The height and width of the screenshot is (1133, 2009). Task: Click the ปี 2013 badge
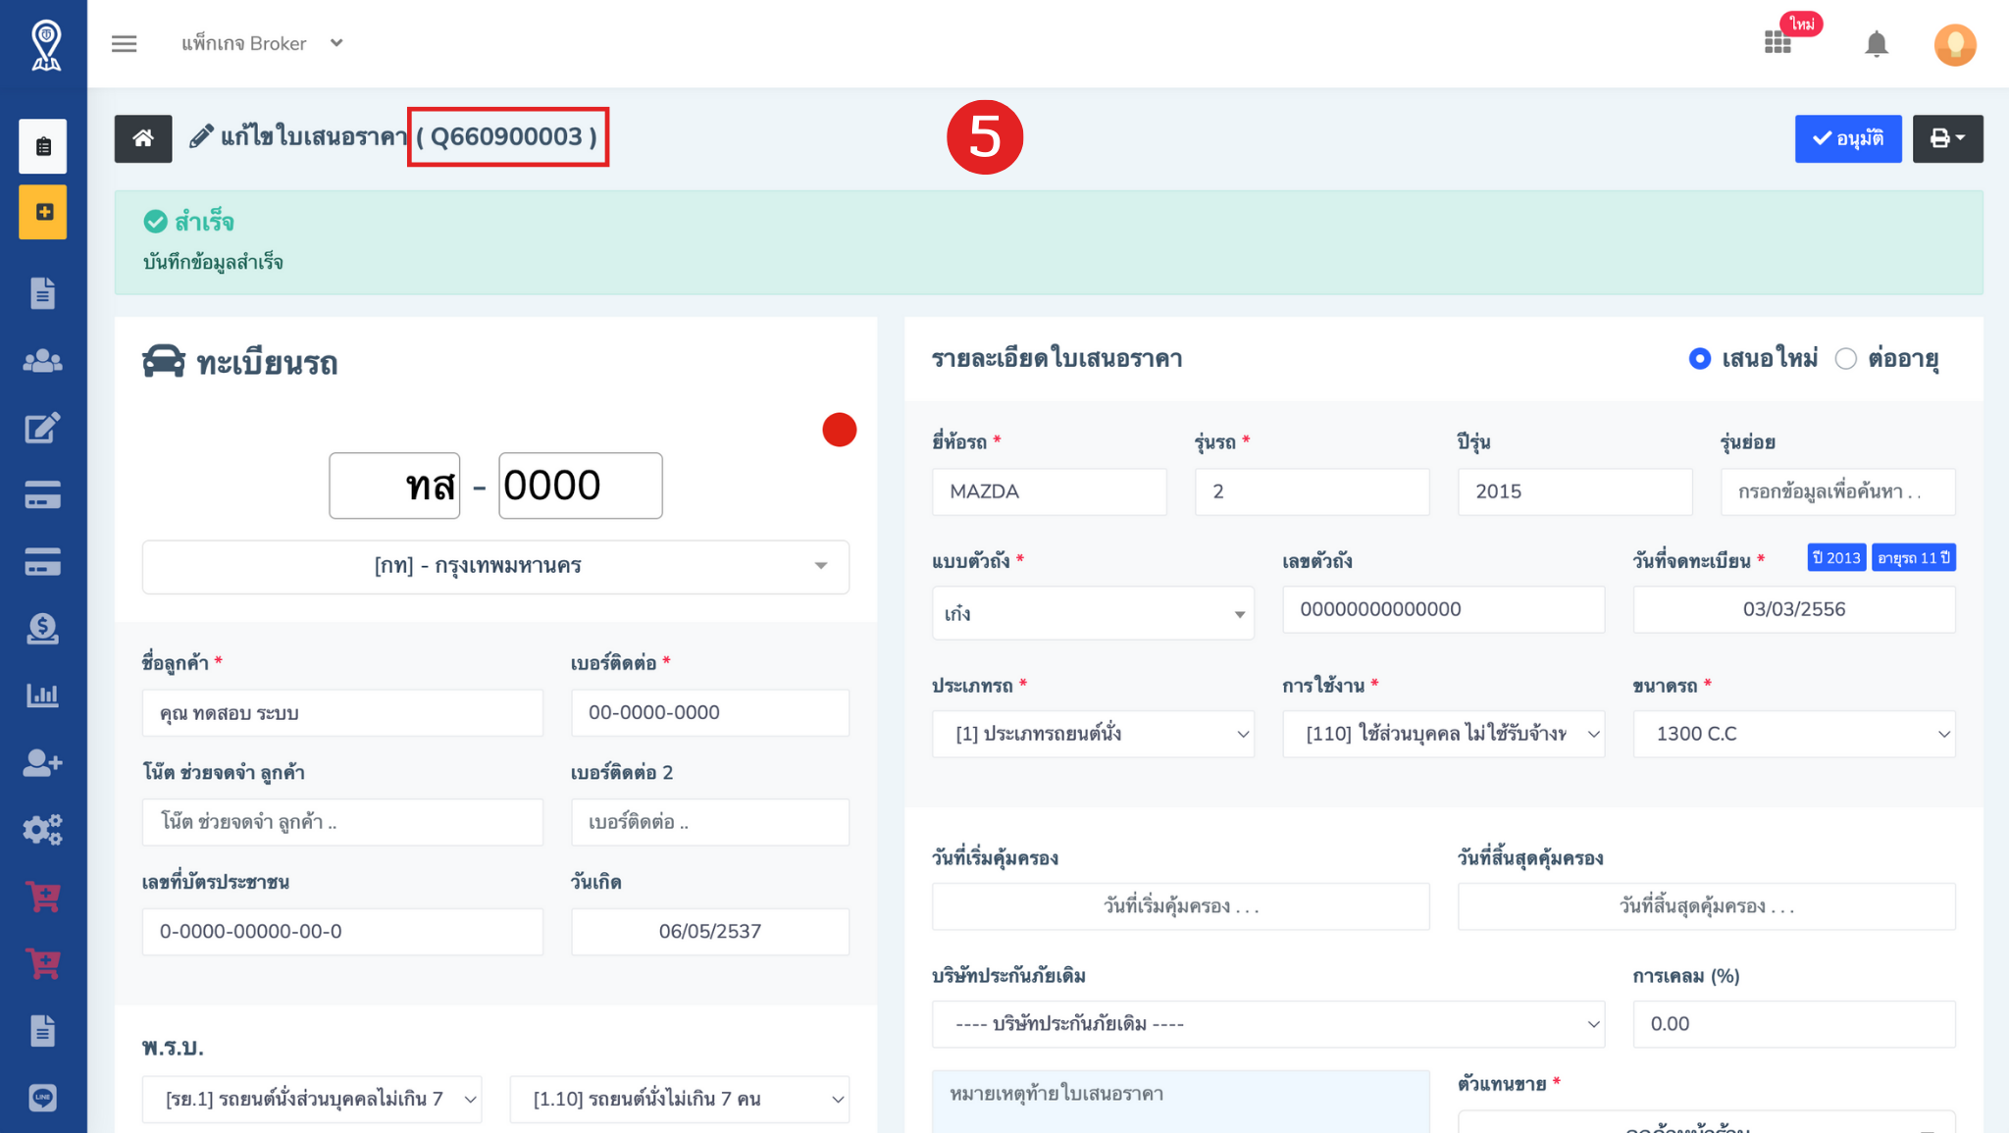1836,557
